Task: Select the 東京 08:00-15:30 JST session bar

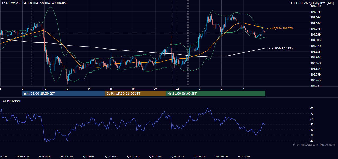Action: (64, 94)
